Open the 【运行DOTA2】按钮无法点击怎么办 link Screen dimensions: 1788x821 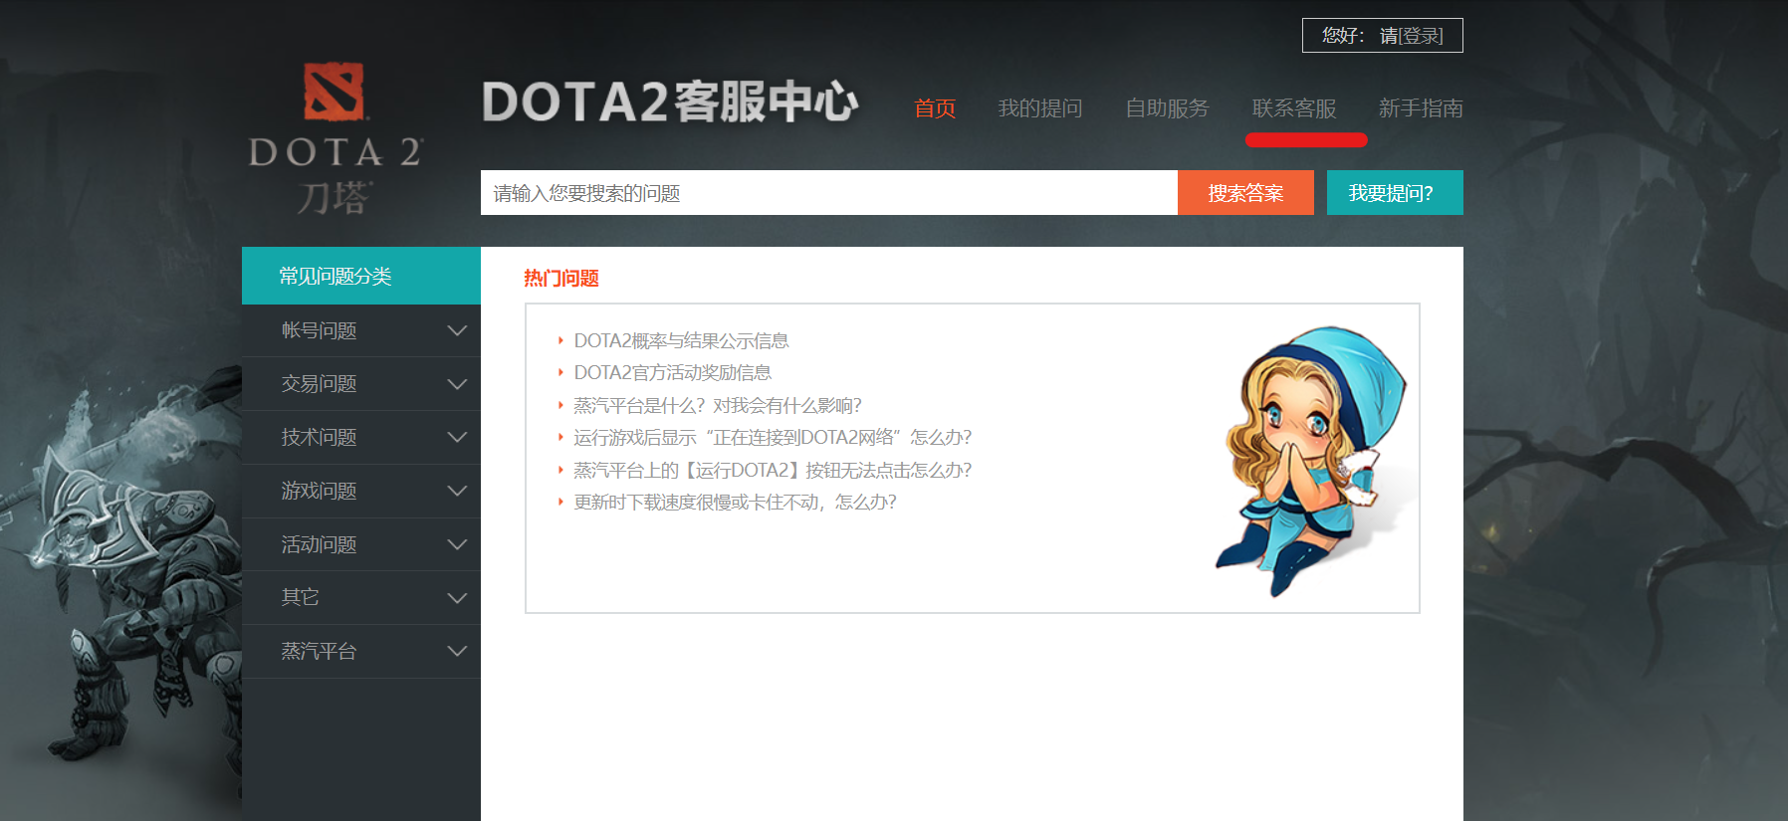pos(773,470)
